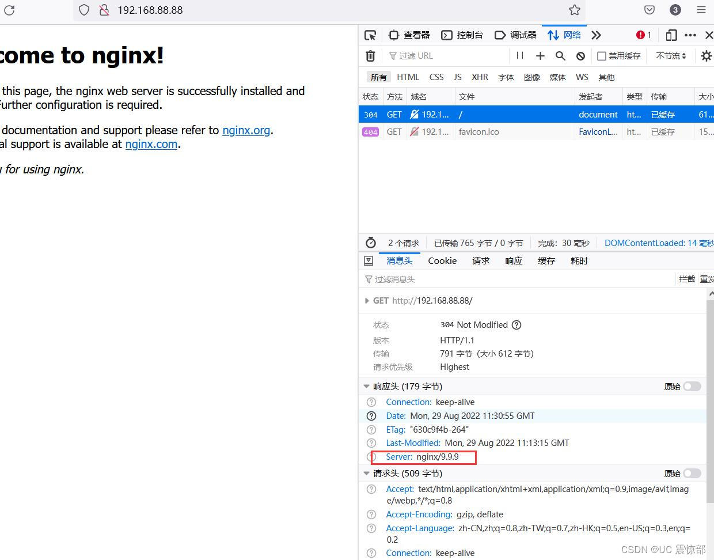Select the 网络 network tab
Viewport: 714px width, 560px height.
tap(564, 35)
